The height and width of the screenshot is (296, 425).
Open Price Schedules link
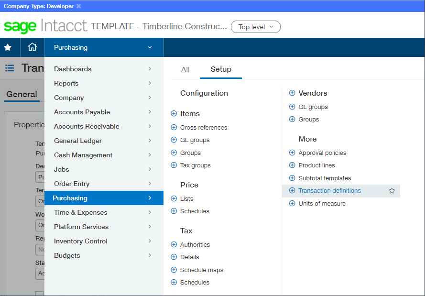195,211
